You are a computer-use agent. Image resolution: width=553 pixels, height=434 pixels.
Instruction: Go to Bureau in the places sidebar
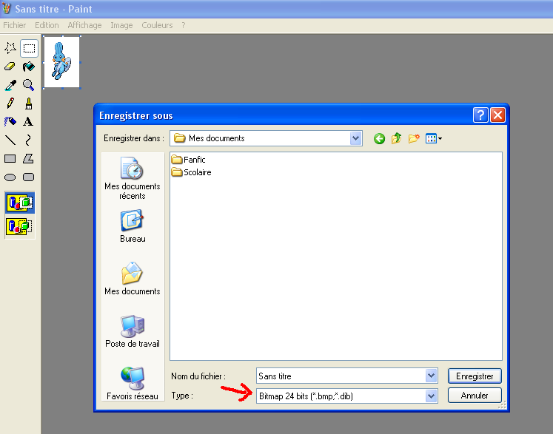tap(133, 226)
